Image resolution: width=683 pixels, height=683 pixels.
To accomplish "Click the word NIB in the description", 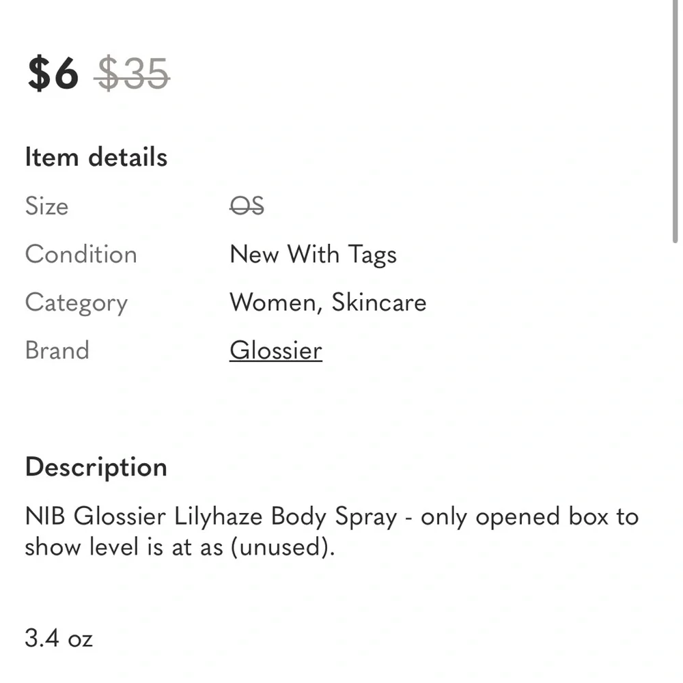I will (x=45, y=517).
